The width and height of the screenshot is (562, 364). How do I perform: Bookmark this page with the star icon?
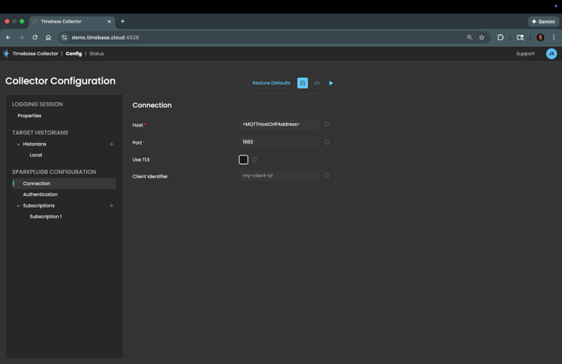(481, 38)
